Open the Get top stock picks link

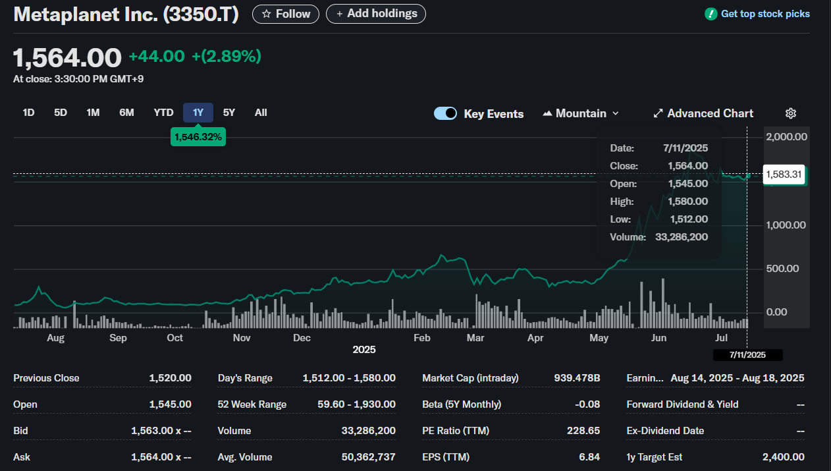[x=765, y=14]
